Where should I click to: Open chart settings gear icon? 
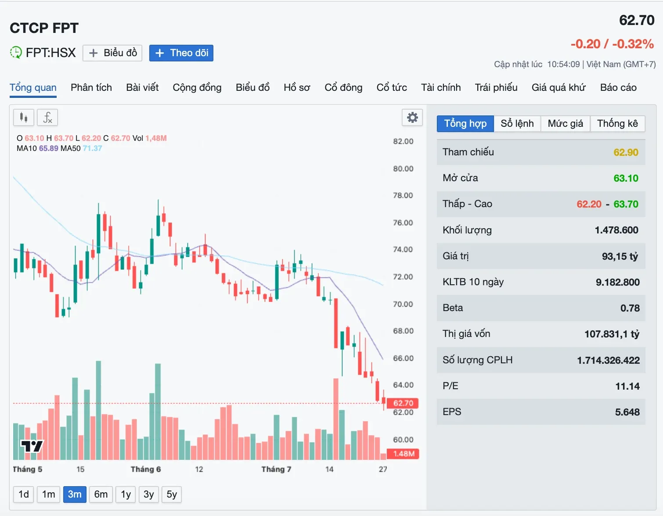(x=412, y=117)
